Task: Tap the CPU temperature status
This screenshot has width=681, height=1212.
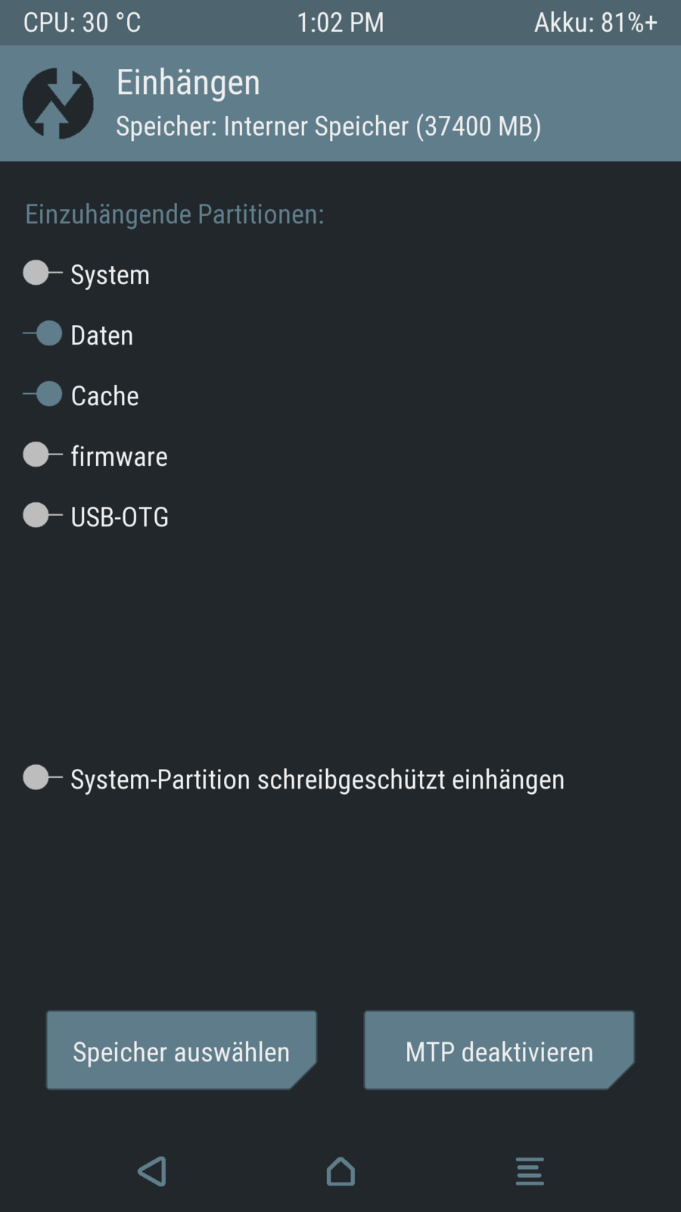Action: pyautogui.click(x=82, y=23)
